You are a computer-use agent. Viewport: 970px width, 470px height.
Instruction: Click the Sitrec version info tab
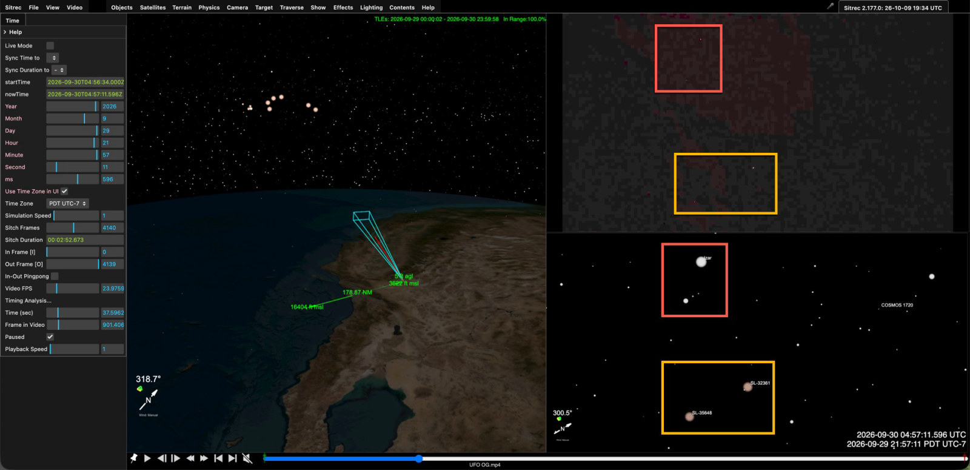pos(893,7)
